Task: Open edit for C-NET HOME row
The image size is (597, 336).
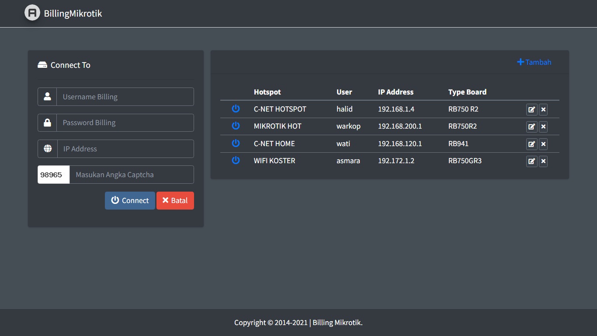Action: 531,144
